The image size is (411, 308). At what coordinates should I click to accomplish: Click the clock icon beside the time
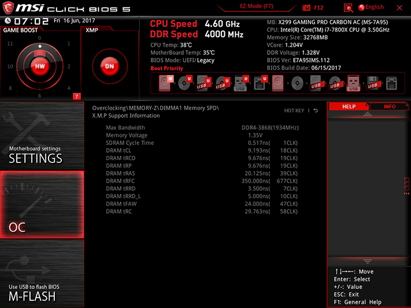tap(8, 21)
